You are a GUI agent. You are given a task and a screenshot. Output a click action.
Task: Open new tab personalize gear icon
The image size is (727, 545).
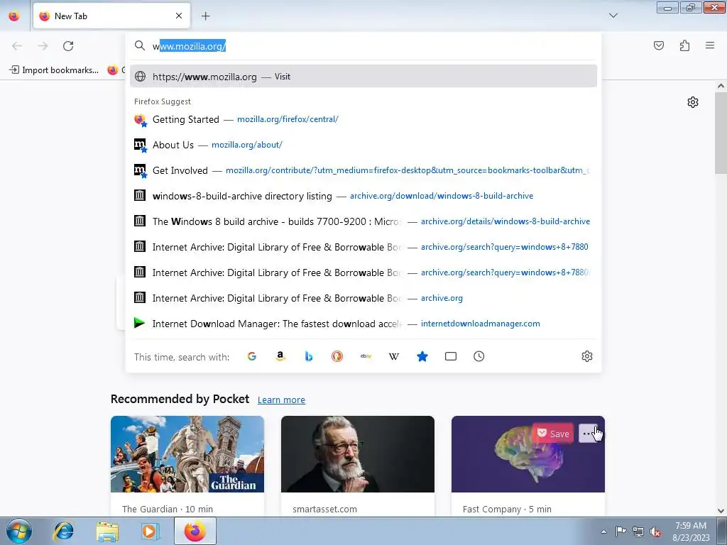coord(693,102)
